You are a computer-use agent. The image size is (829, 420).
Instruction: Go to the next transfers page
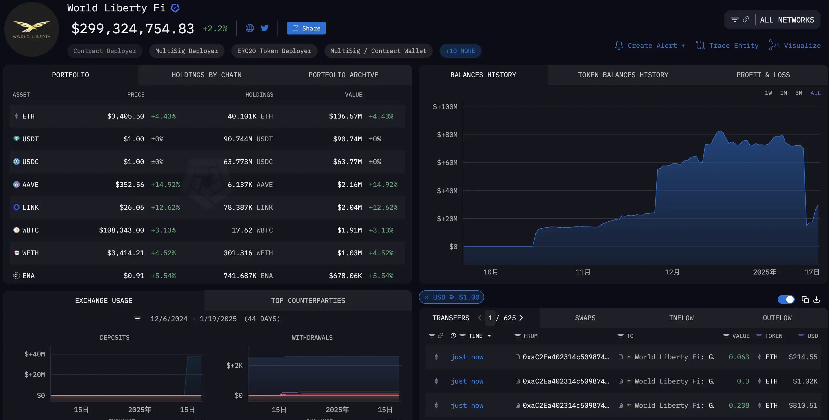521,318
